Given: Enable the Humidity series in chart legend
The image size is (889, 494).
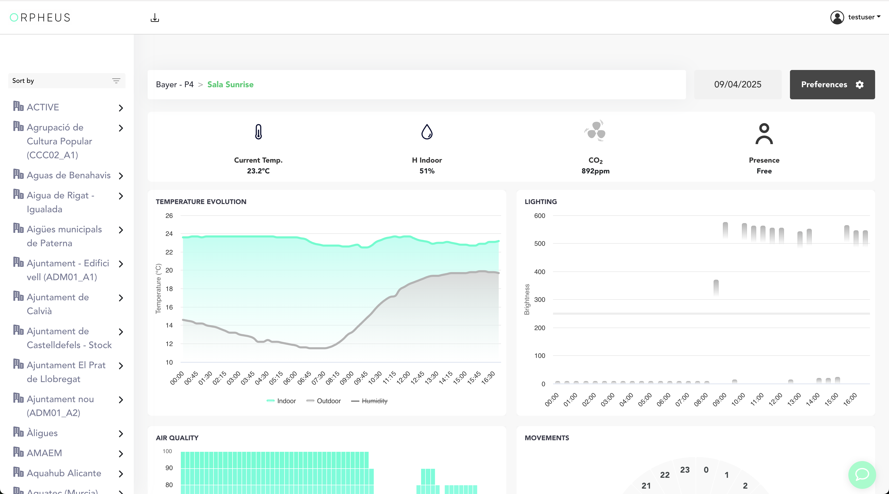Looking at the screenshot, I should tap(369, 401).
